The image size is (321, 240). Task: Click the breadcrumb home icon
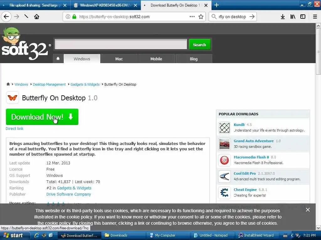(x=8, y=84)
